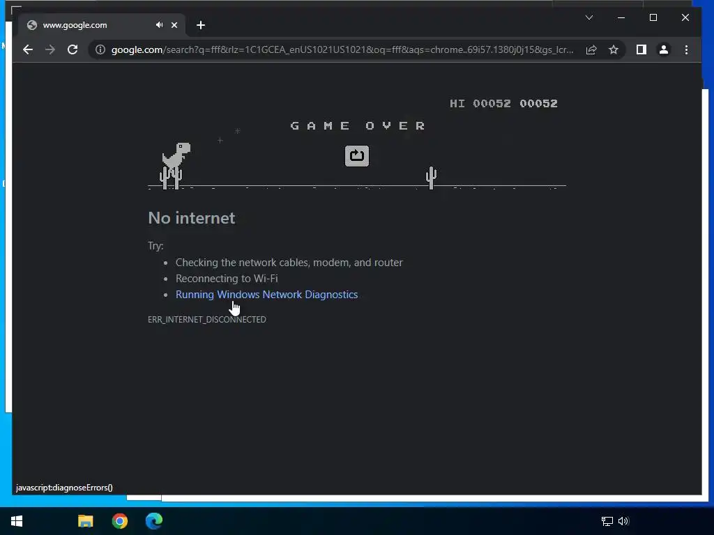
Task: Click the google.com address bar URL
Action: pos(342,49)
